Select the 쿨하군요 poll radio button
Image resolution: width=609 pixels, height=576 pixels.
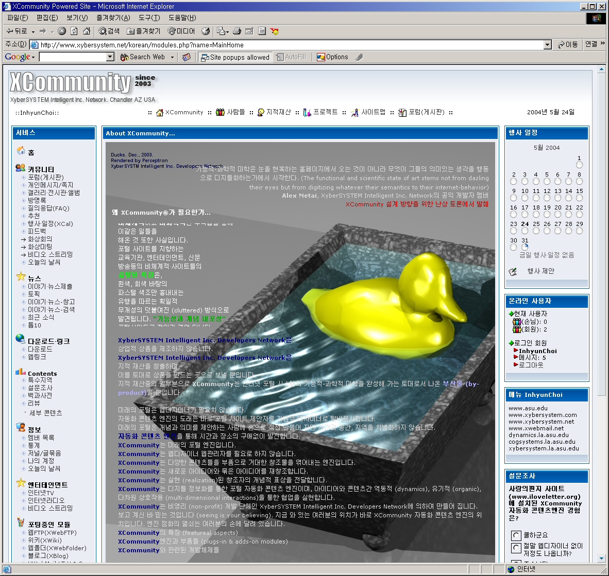point(516,535)
